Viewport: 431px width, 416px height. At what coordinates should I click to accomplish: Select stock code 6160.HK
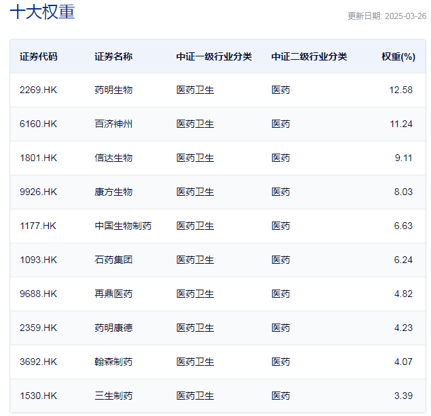click(x=38, y=124)
